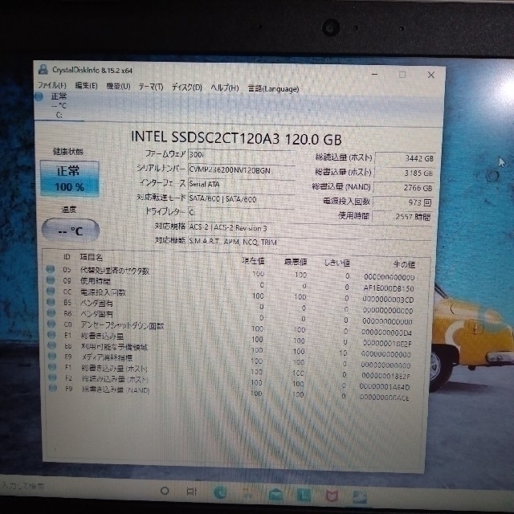This screenshot has width=514, height=514.
Task: Click the serial number field CVMP236200NV120BGN
Action: click(242, 170)
